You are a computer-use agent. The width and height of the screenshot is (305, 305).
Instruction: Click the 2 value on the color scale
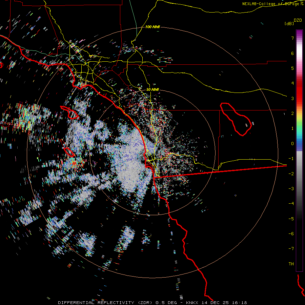click(x=292, y=114)
